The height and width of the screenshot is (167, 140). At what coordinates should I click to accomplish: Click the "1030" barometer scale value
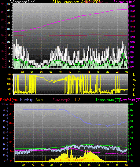pyautogui.click(x=132, y=11)
